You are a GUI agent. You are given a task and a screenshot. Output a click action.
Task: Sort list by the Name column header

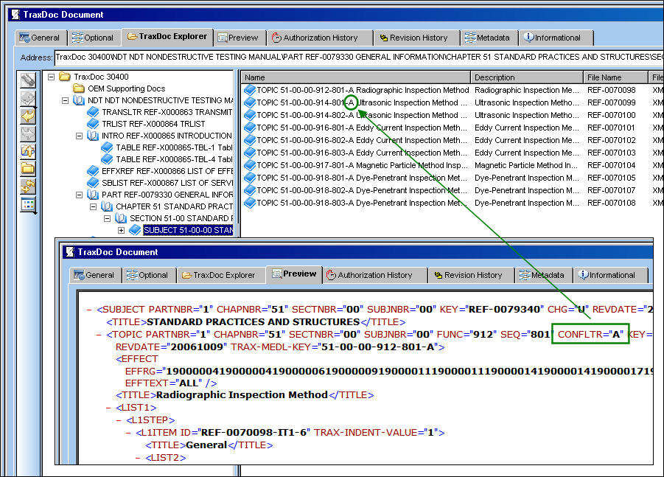356,77
